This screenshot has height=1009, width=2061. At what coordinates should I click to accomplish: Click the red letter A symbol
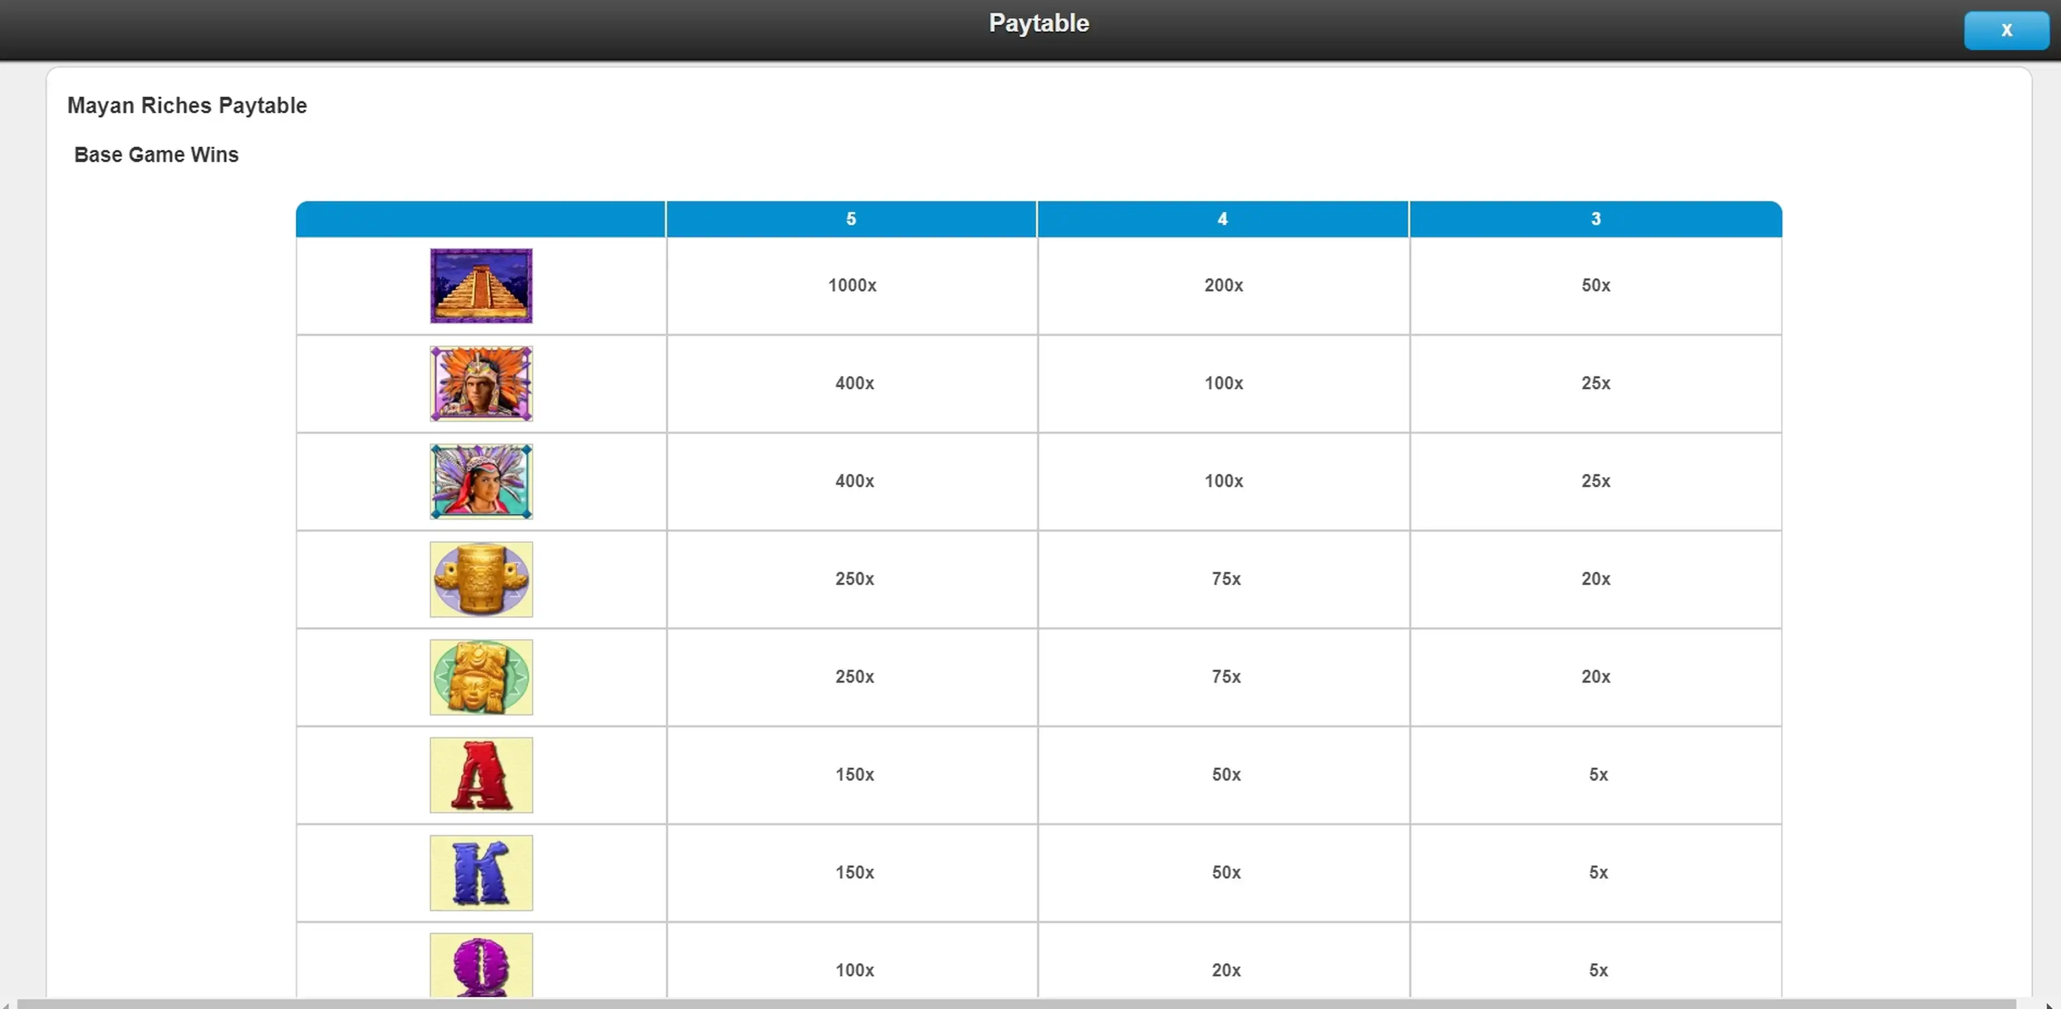481,775
